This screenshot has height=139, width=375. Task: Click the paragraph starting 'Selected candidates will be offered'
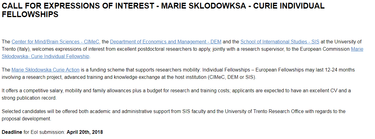[x=174, y=115]
